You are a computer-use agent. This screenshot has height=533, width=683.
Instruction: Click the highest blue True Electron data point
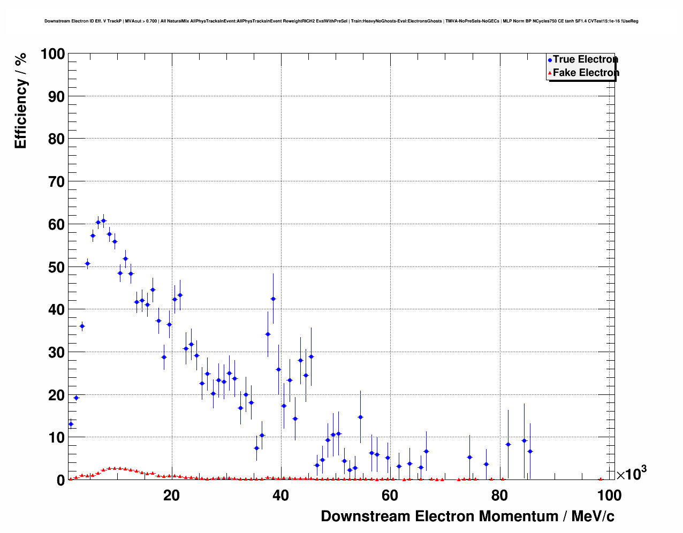103,220
